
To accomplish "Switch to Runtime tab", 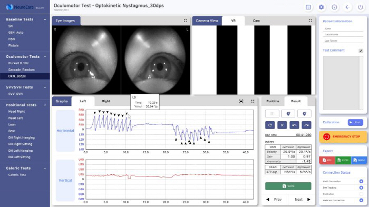I will coord(273,101).
